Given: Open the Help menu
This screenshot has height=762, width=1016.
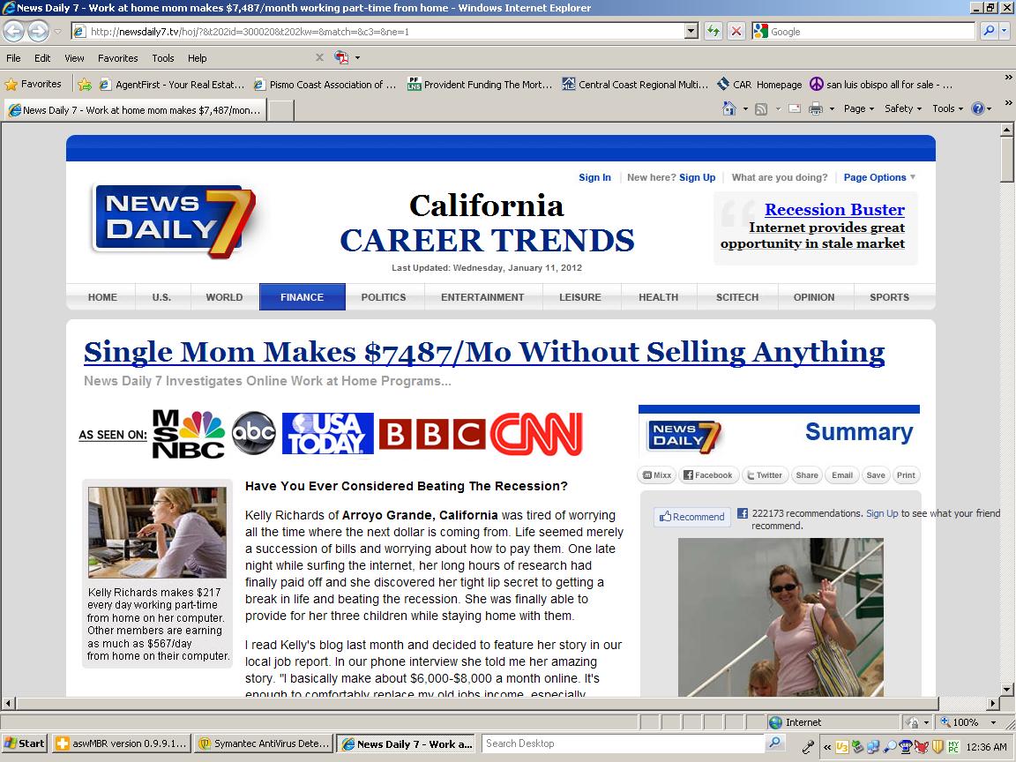Looking at the screenshot, I should (197, 58).
